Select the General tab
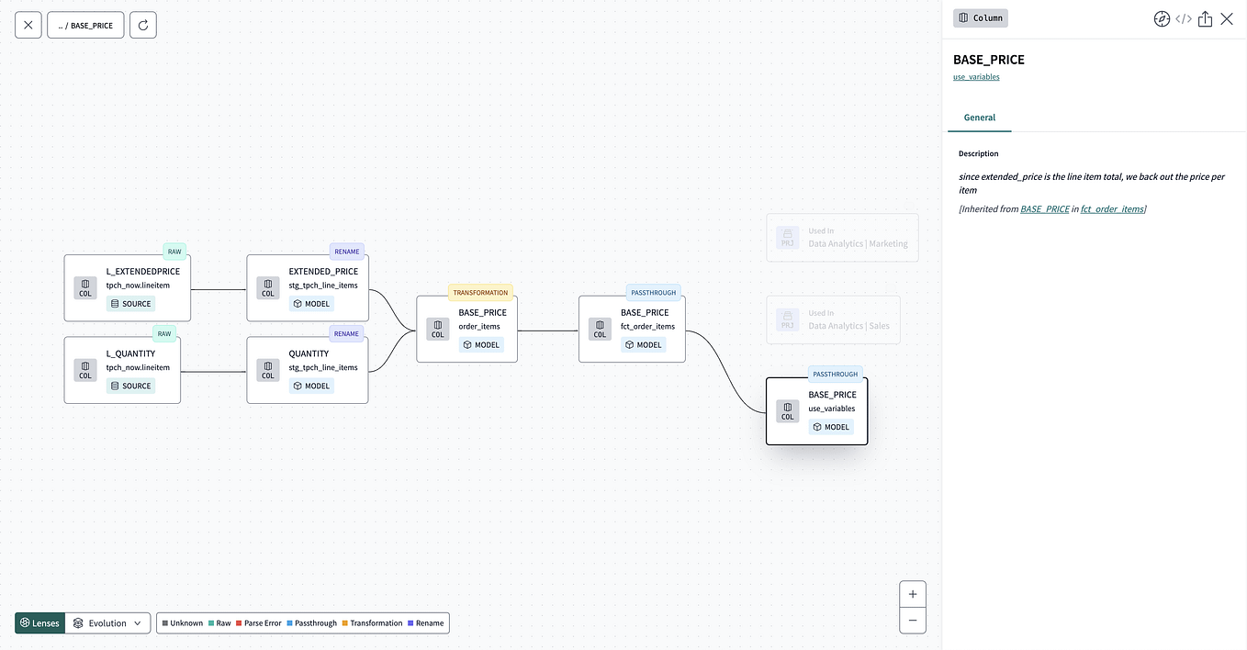The height and width of the screenshot is (650, 1247). pyautogui.click(x=980, y=118)
